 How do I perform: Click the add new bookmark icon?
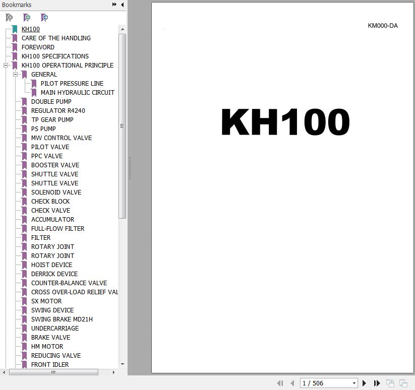click(27, 18)
